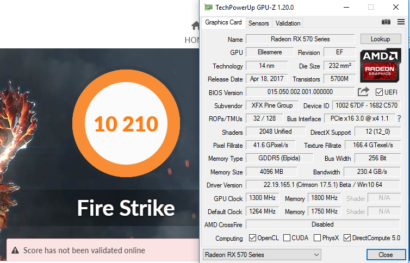Image resolution: width=410 pixels, height=263 pixels.
Task: Toggle the UEFI checkbox
Action: point(379,92)
